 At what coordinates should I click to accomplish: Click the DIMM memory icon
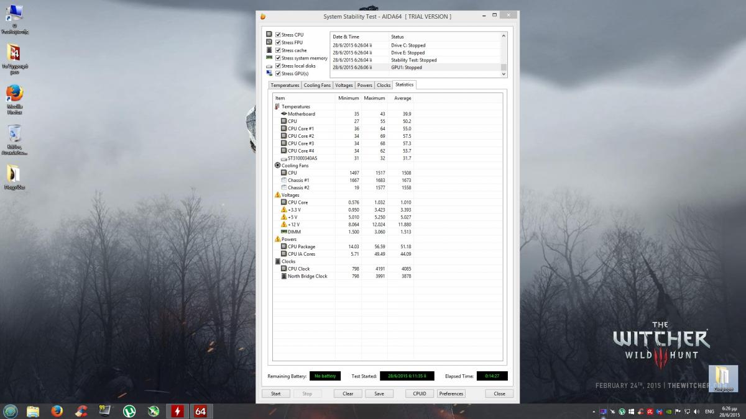pos(284,232)
